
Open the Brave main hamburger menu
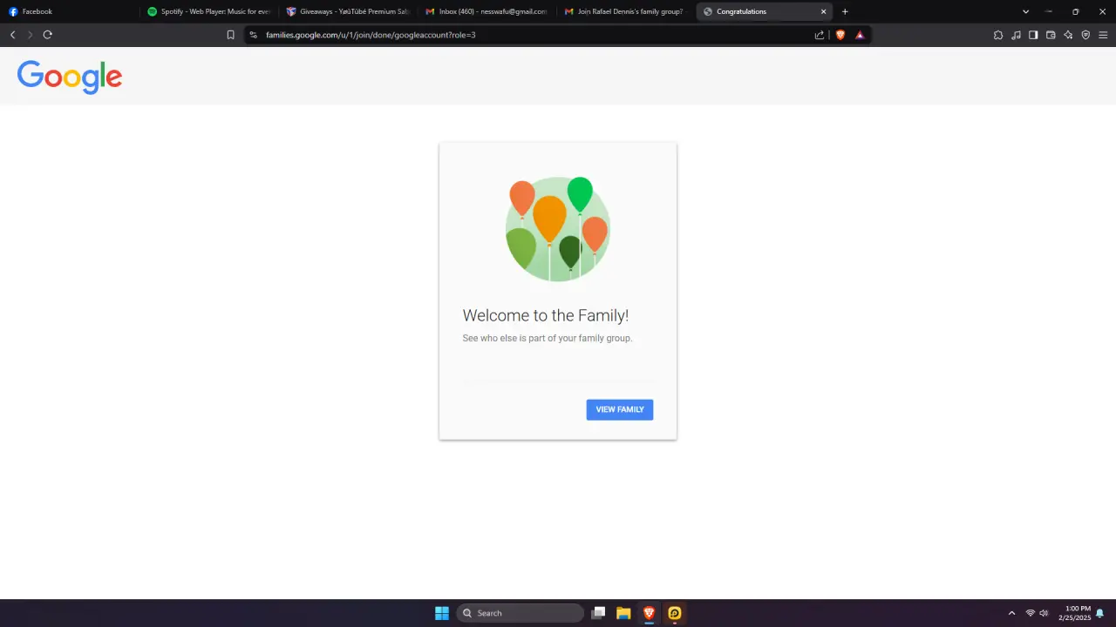click(x=1103, y=35)
